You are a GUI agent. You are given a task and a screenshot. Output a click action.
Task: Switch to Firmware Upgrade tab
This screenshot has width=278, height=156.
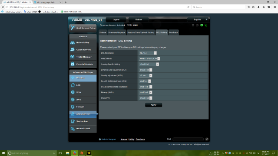tap(117, 32)
